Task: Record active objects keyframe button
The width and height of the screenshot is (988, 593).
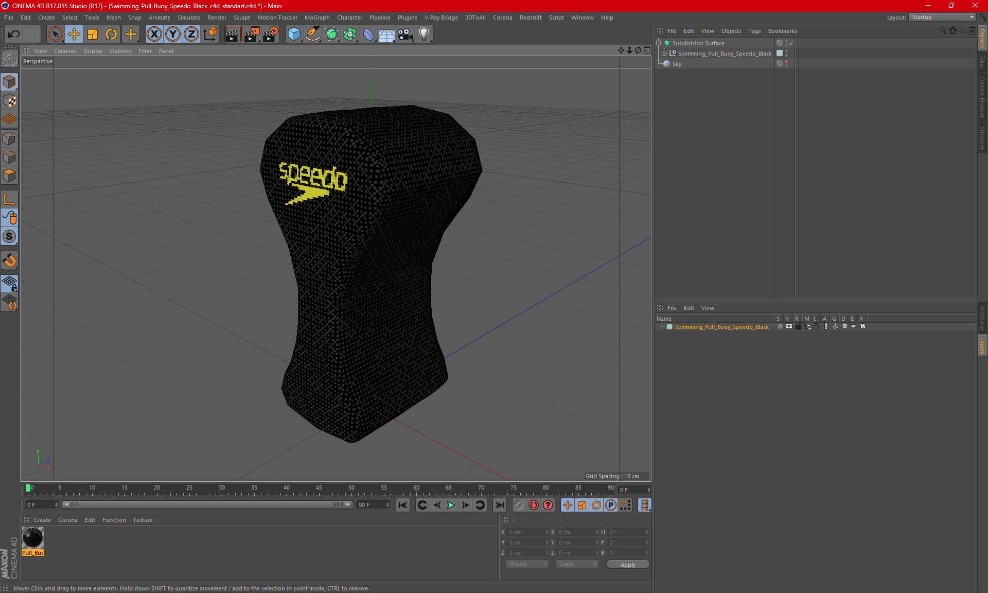Action: click(534, 505)
